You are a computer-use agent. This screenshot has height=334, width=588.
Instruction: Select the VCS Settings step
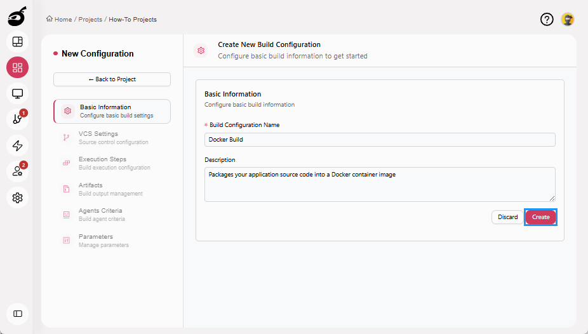pyautogui.click(x=112, y=138)
